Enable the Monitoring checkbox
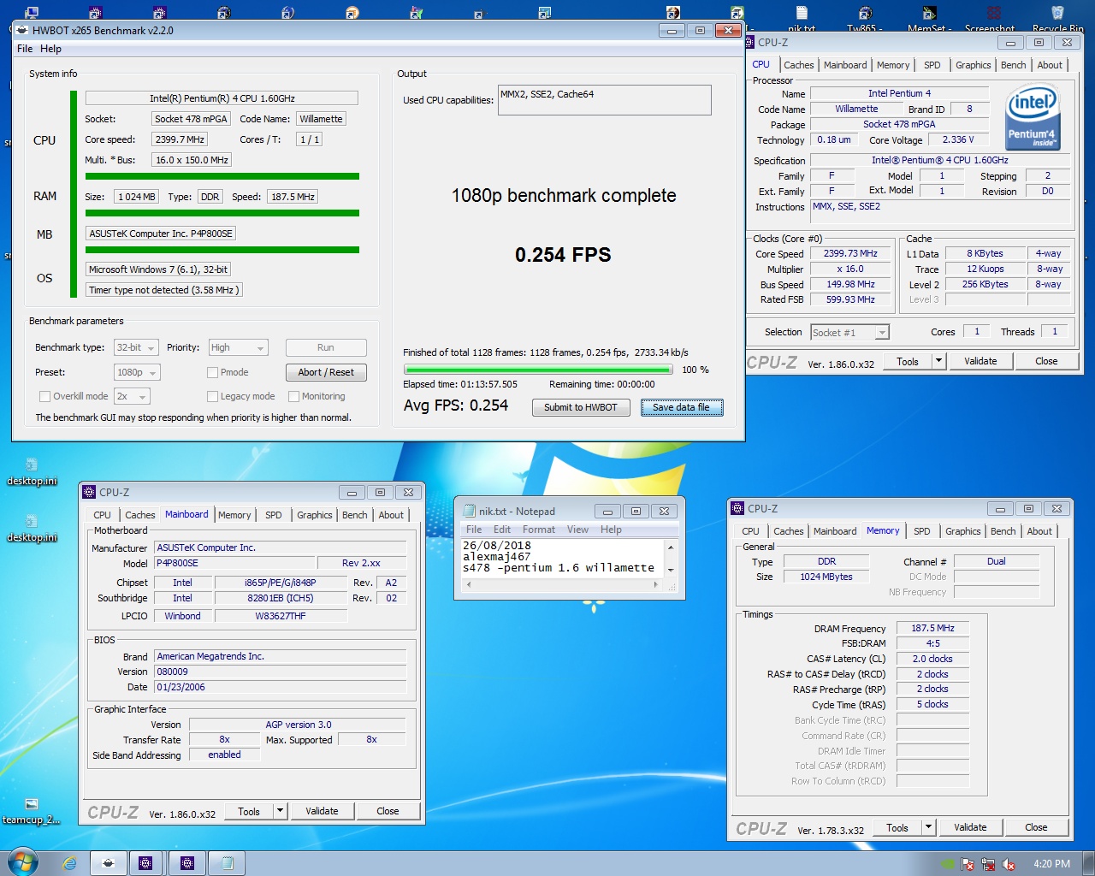 click(293, 396)
